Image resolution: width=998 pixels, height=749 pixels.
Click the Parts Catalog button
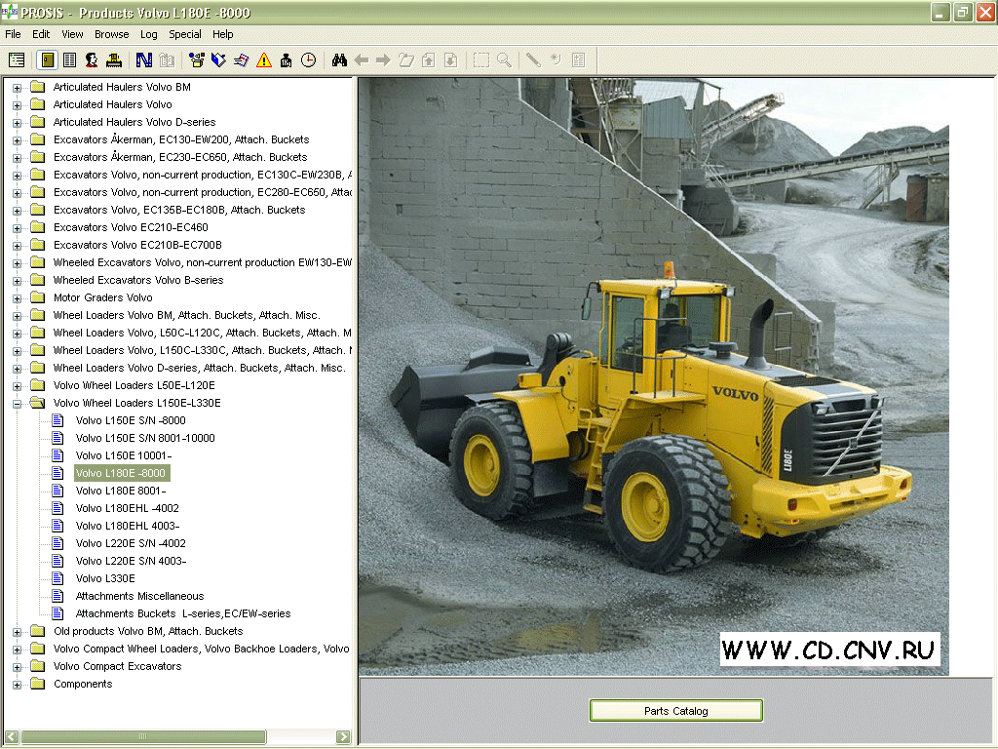point(676,711)
